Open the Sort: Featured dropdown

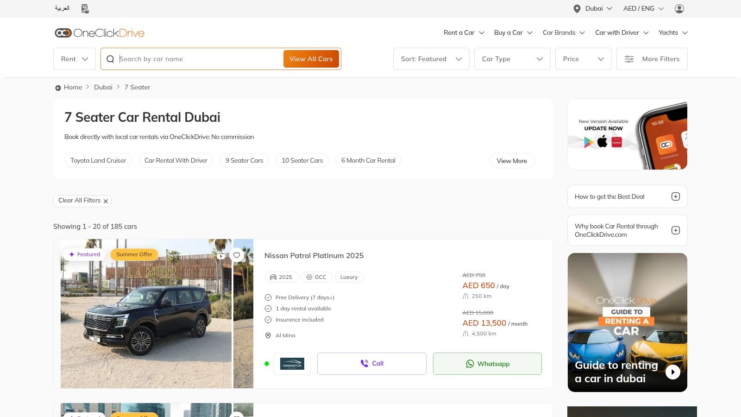[431, 59]
